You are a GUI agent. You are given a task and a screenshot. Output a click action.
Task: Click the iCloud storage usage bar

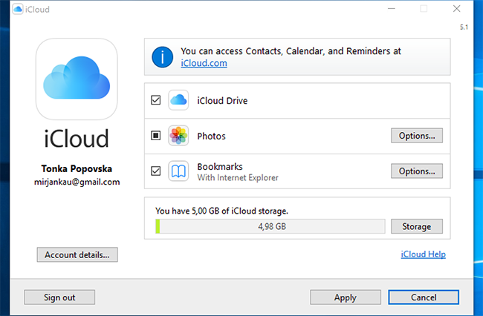tap(270, 226)
